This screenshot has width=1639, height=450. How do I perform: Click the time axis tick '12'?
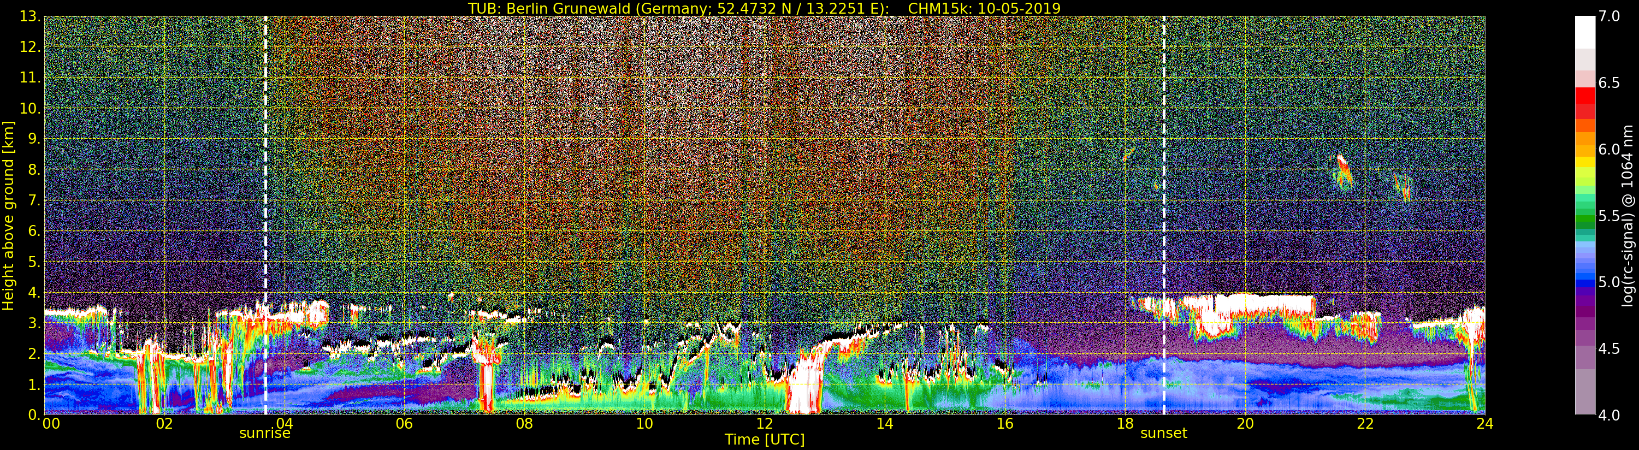tap(765, 423)
